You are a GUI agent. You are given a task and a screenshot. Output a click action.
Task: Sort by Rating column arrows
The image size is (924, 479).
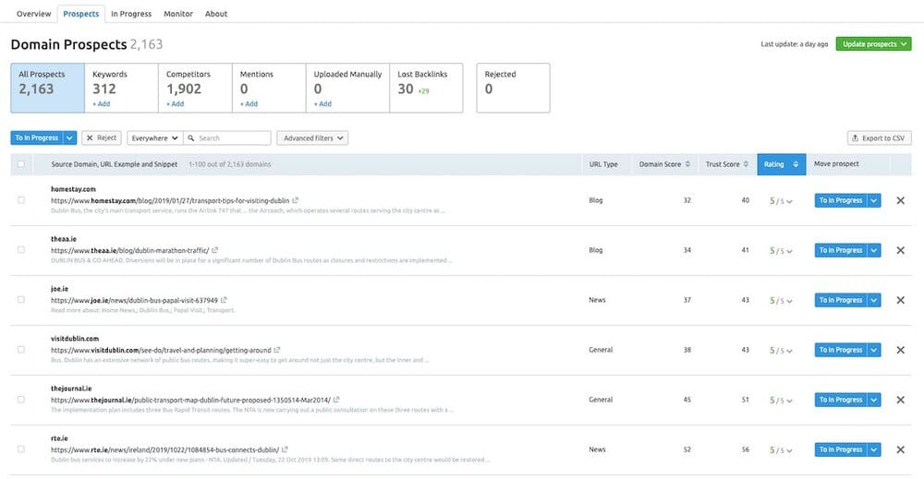(x=796, y=164)
